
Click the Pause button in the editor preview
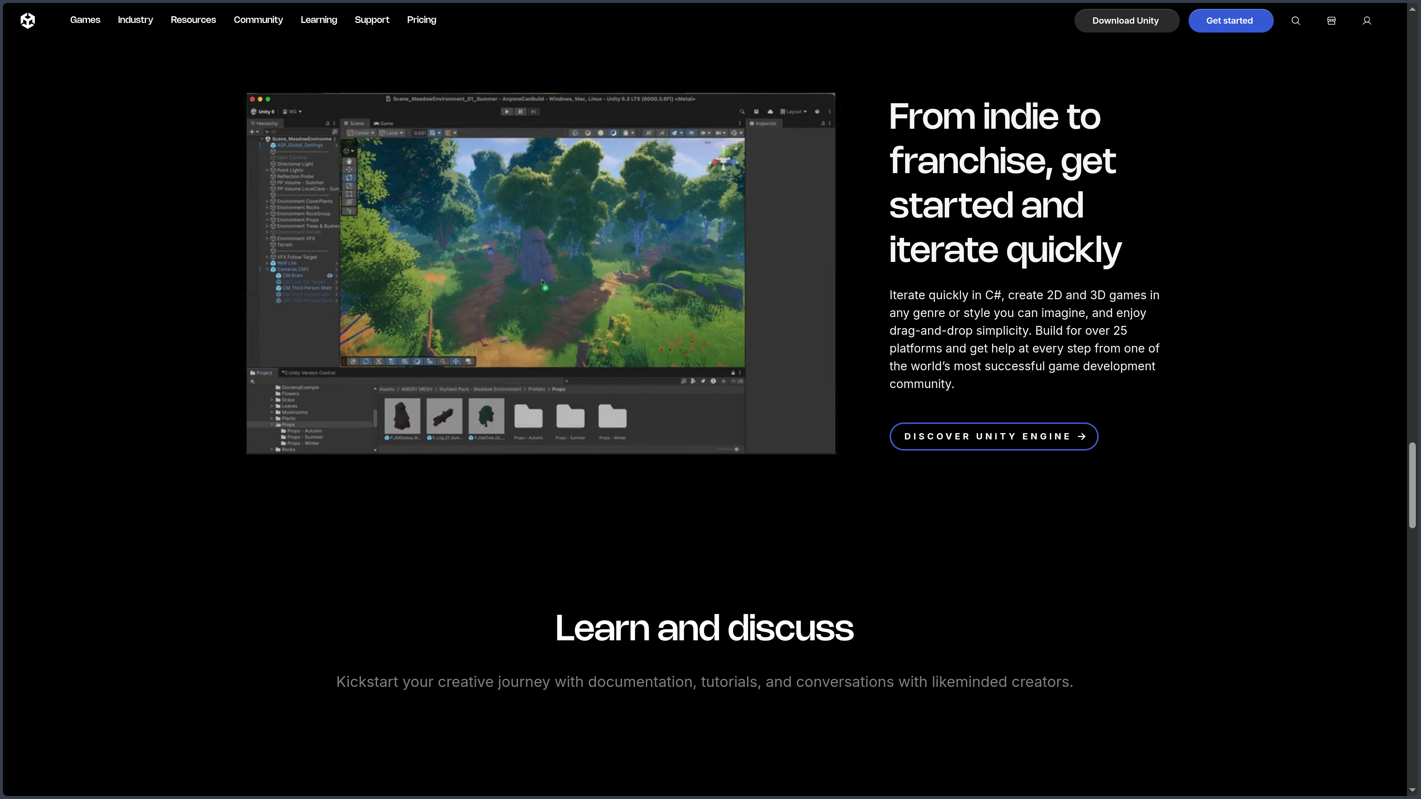[x=520, y=111]
